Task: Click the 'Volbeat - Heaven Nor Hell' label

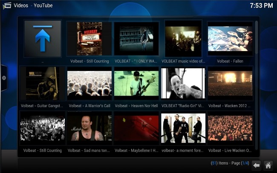Action: pyautogui.click(x=136, y=106)
